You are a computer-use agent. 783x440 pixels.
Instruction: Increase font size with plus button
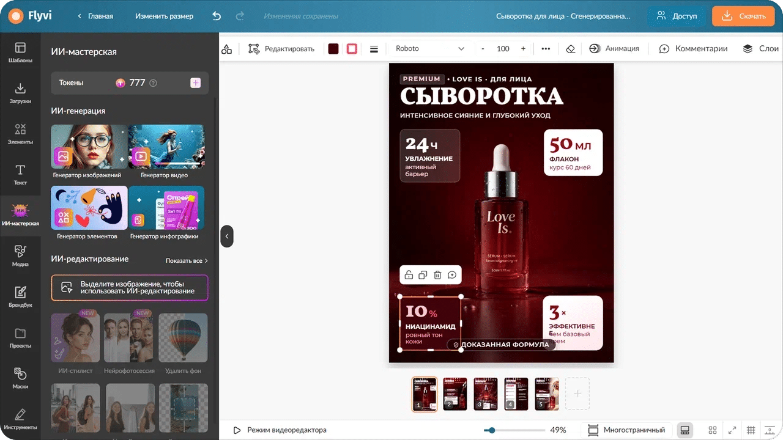[x=523, y=49]
